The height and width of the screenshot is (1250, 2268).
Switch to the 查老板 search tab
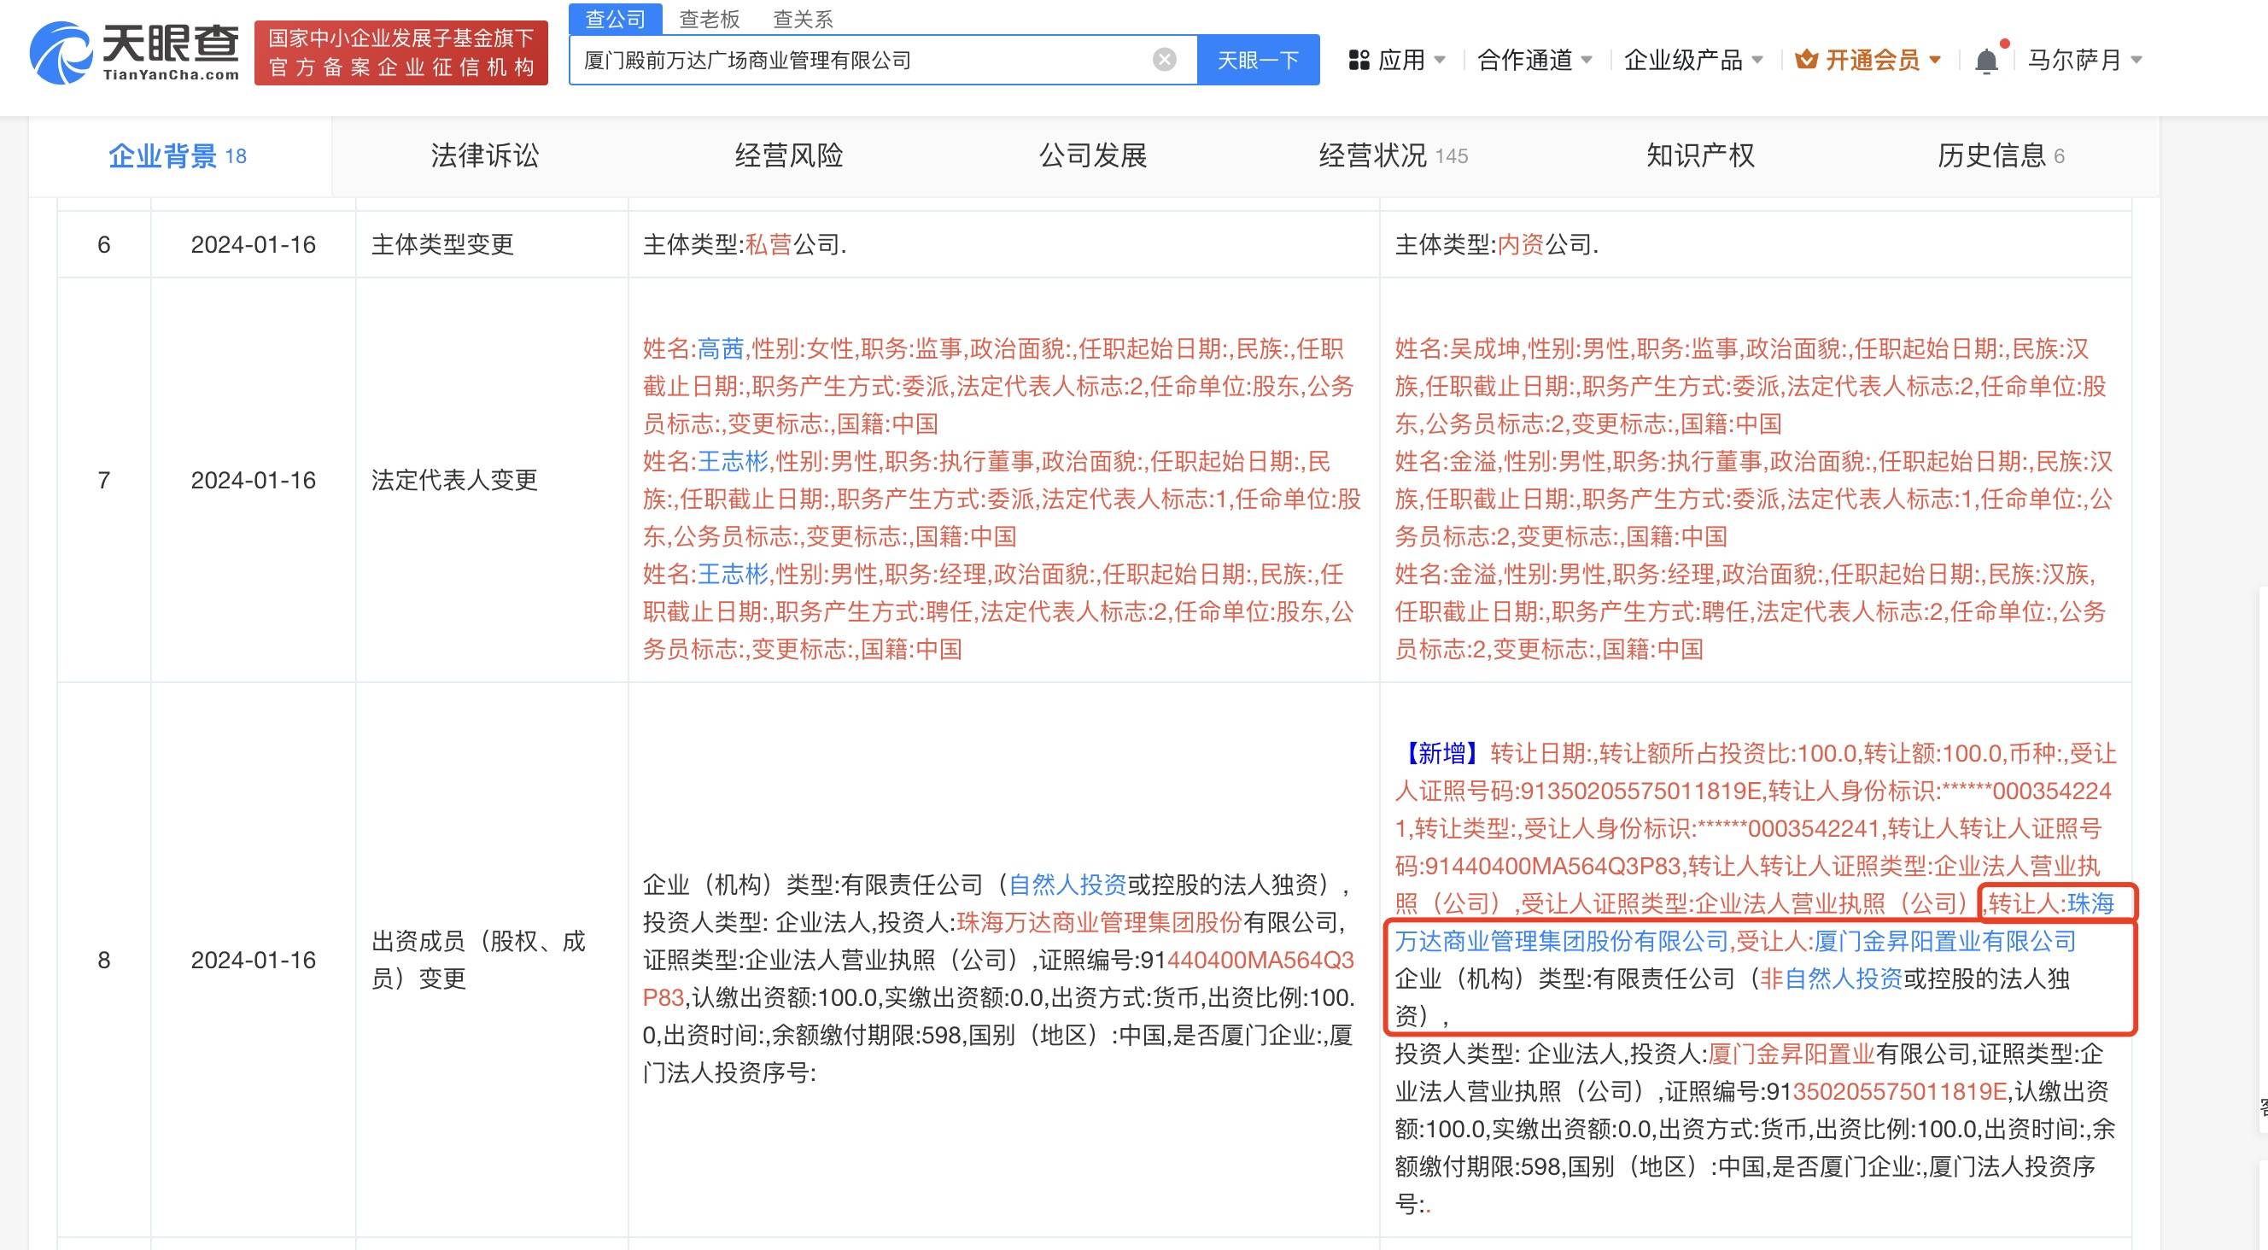709,19
